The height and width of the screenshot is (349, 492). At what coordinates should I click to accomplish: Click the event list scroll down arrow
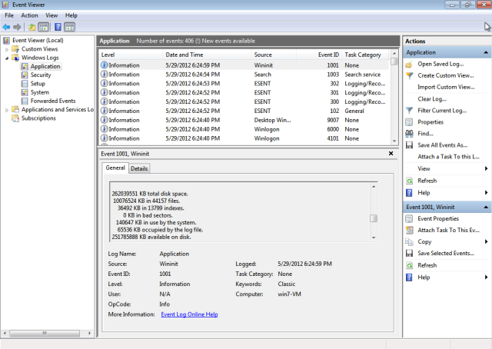[x=394, y=141]
